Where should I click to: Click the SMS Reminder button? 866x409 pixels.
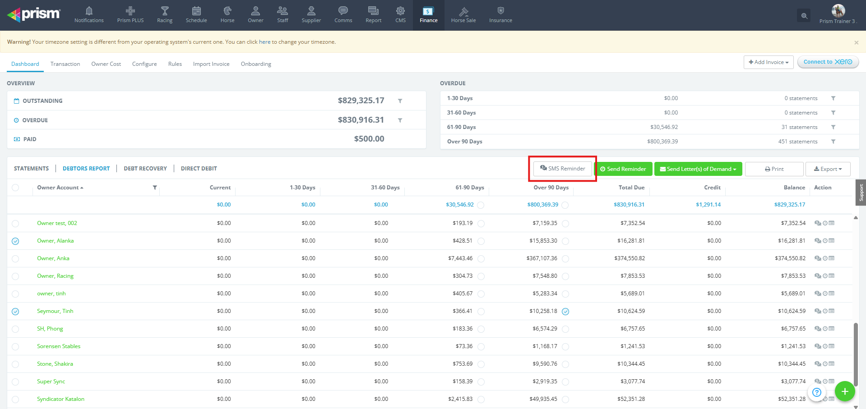[x=562, y=169]
